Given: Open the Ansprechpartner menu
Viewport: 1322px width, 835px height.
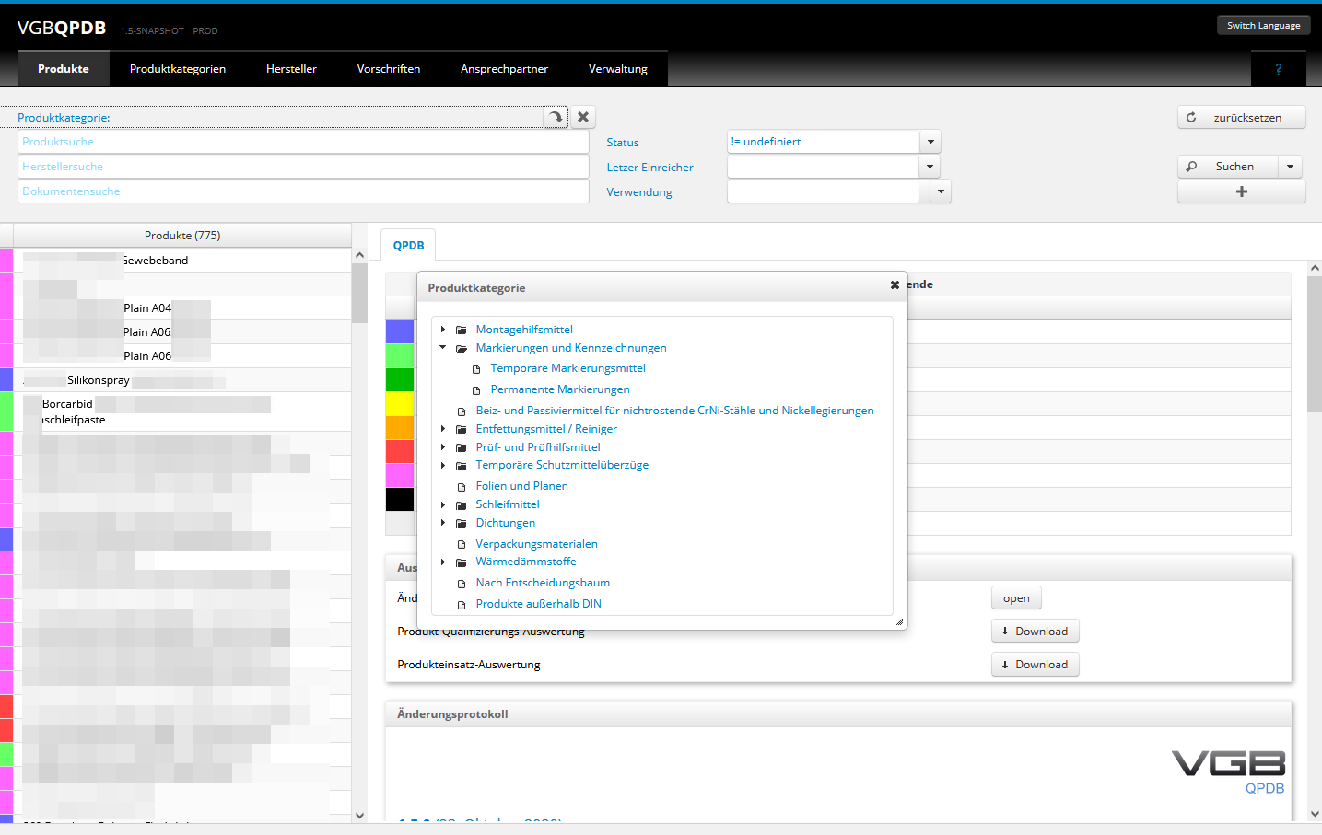Looking at the screenshot, I should pos(504,69).
